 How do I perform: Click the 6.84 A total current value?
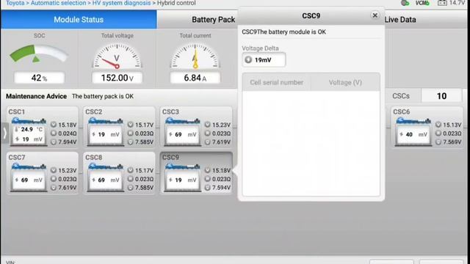(195, 78)
